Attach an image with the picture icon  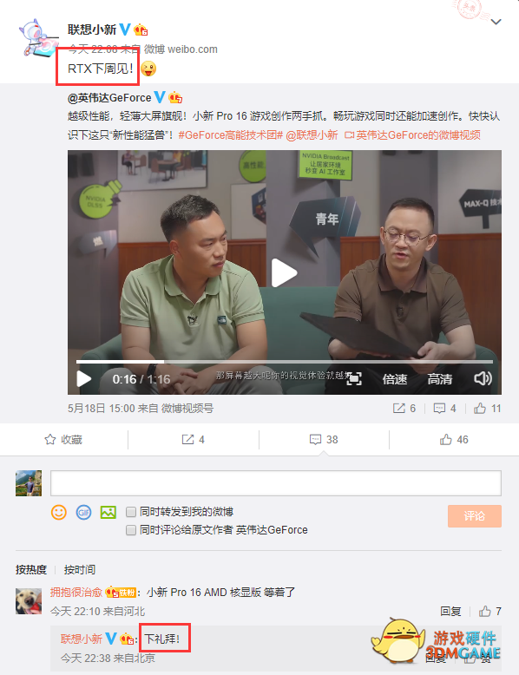[x=108, y=512]
